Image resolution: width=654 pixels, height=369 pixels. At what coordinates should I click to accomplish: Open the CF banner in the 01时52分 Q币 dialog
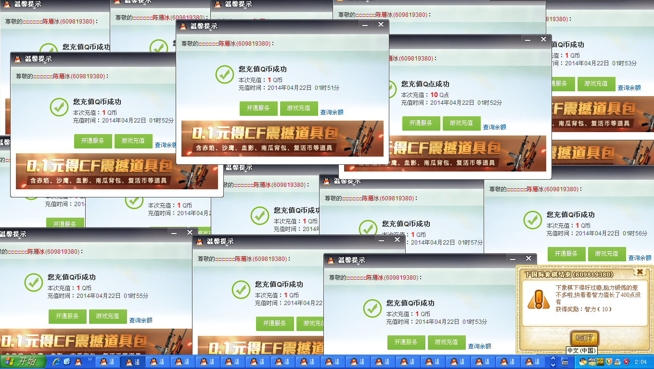(117, 171)
